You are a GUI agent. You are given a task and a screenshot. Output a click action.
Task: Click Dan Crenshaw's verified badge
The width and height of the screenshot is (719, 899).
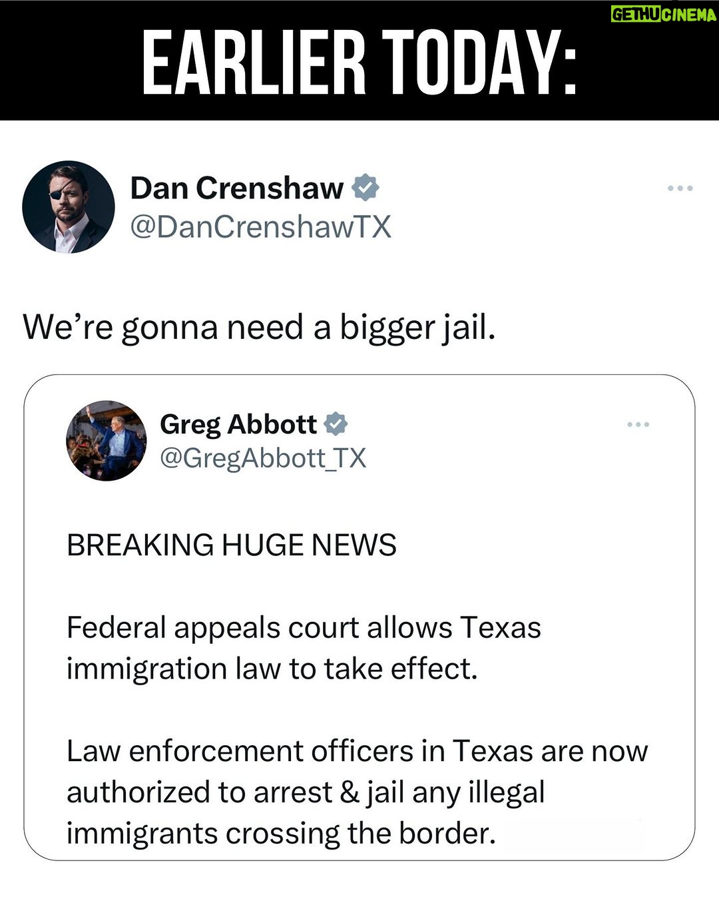(x=365, y=188)
